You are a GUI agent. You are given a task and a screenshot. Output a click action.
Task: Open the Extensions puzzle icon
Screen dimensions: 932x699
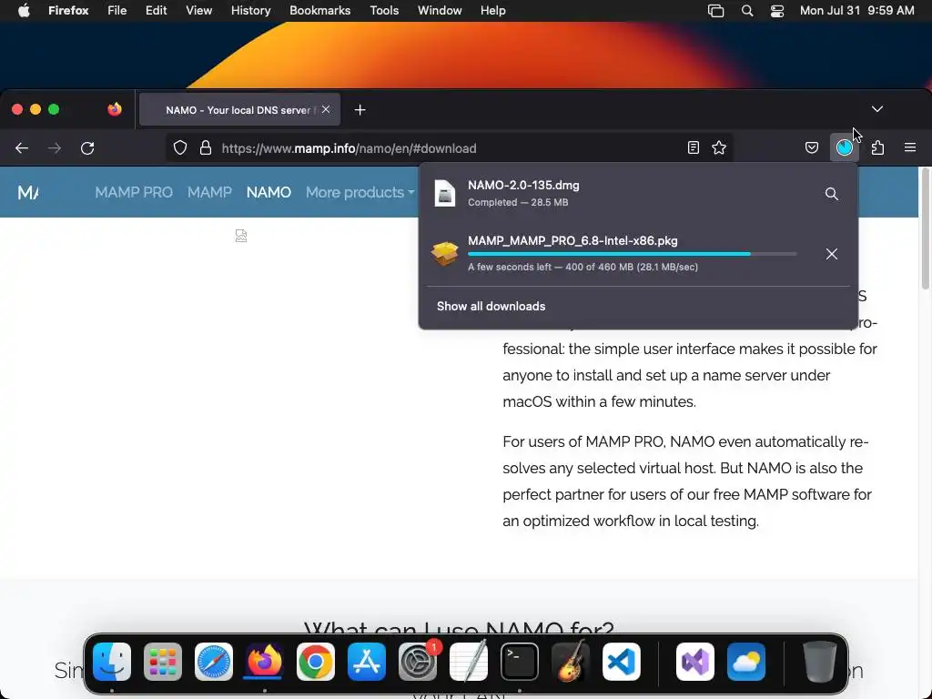pos(878,147)
